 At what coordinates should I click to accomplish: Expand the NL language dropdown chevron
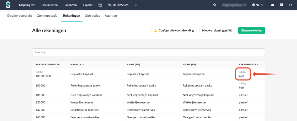[262, 5]
